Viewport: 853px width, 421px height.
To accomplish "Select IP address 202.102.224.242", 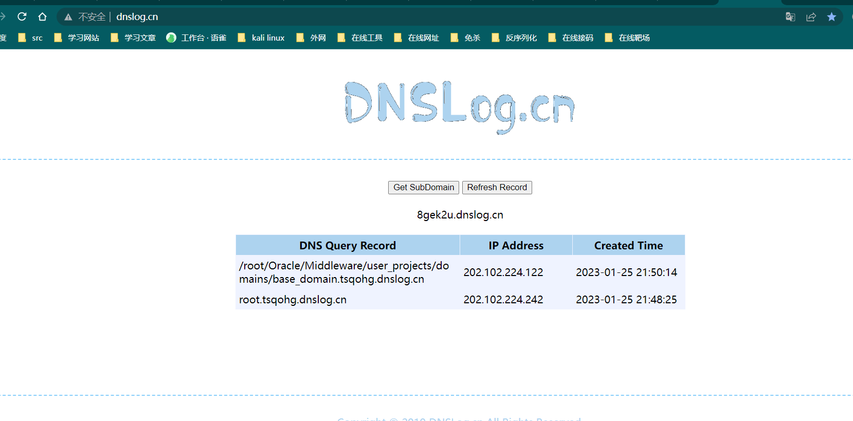I will coord(503,300).
